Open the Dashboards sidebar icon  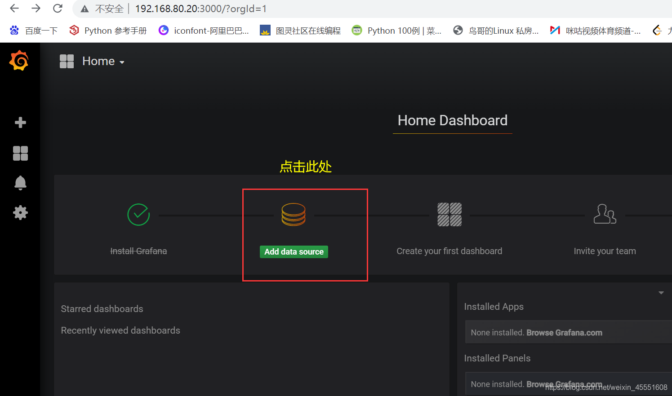(20, 153)
